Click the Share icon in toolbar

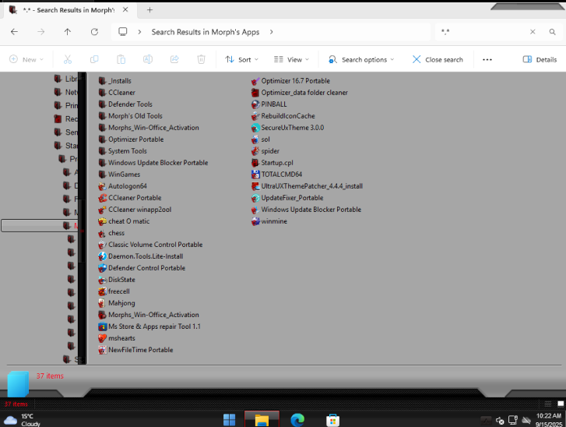click(174, 59)
